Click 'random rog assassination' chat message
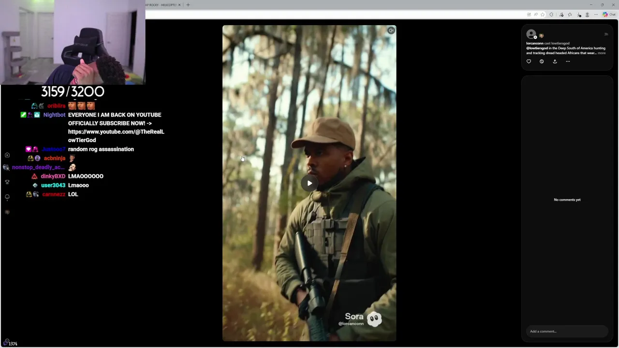Screen dimensions: 619x348 pos(101,149)
